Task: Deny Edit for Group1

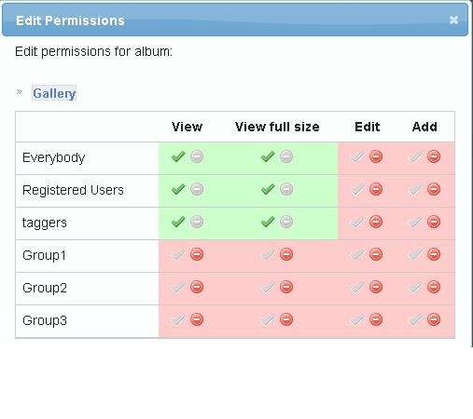Action: pyautogui.click(x=376, y=254)
